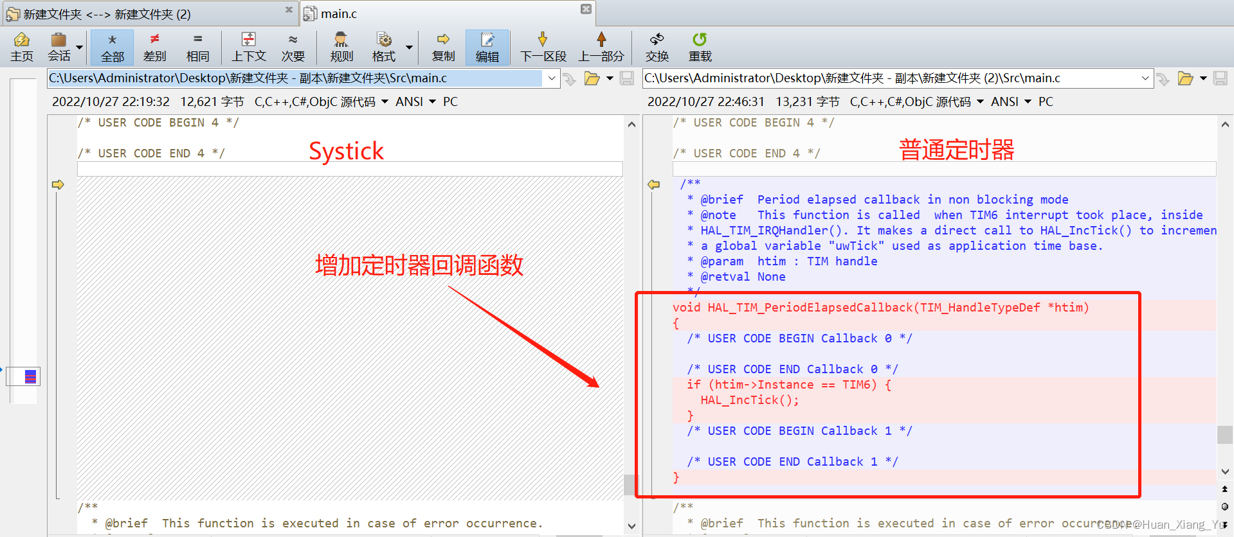Screen dimensions: 1234x537
Task: Open the 会话 sessions toolbar button
Action: pyautogui.click(x=59, y=48)
